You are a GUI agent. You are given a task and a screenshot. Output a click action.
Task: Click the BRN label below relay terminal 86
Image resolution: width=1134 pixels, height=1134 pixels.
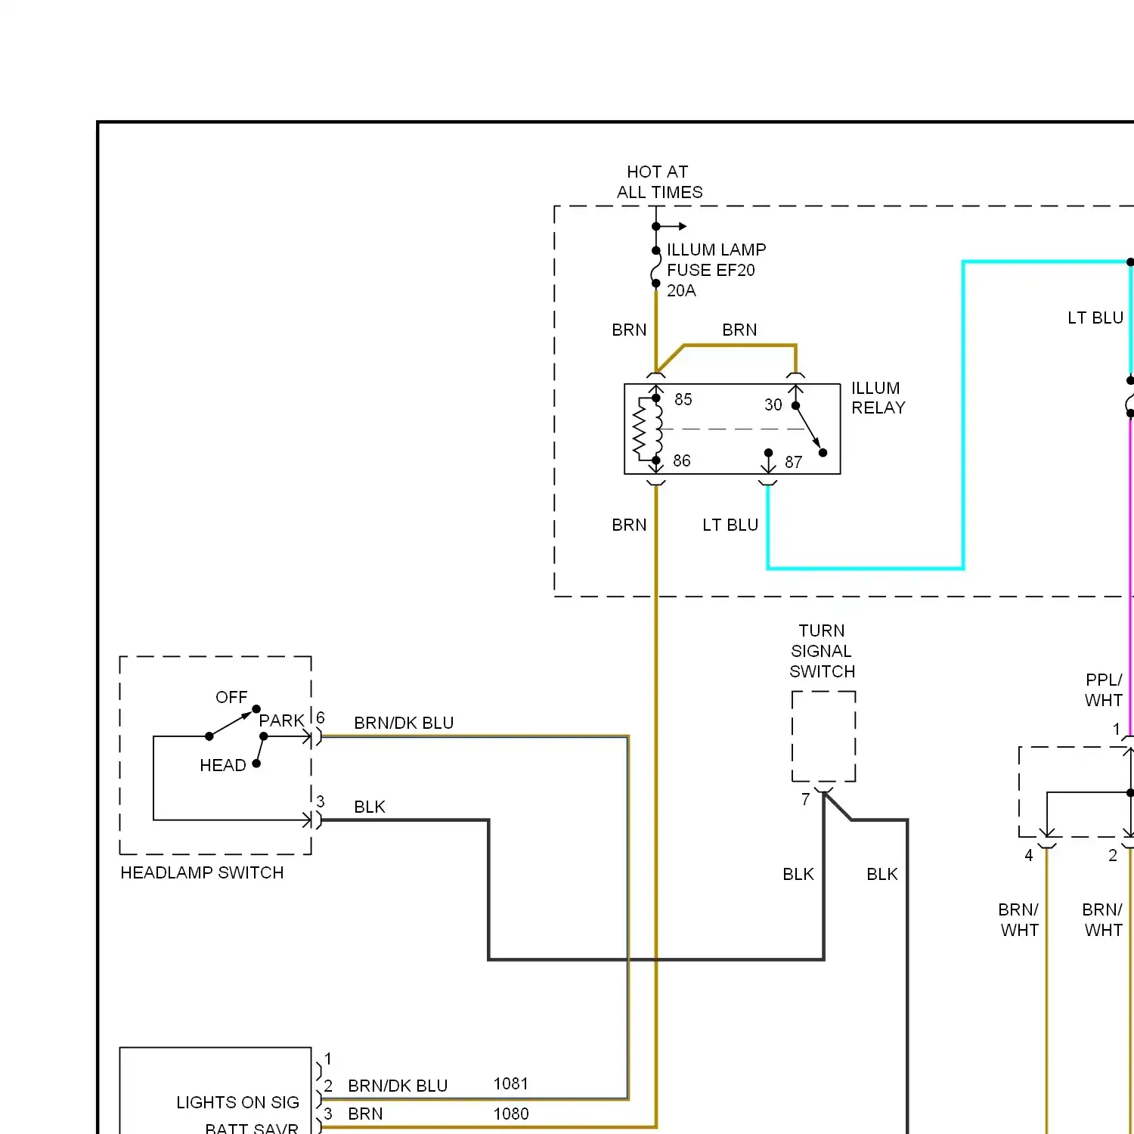point(629,525)
